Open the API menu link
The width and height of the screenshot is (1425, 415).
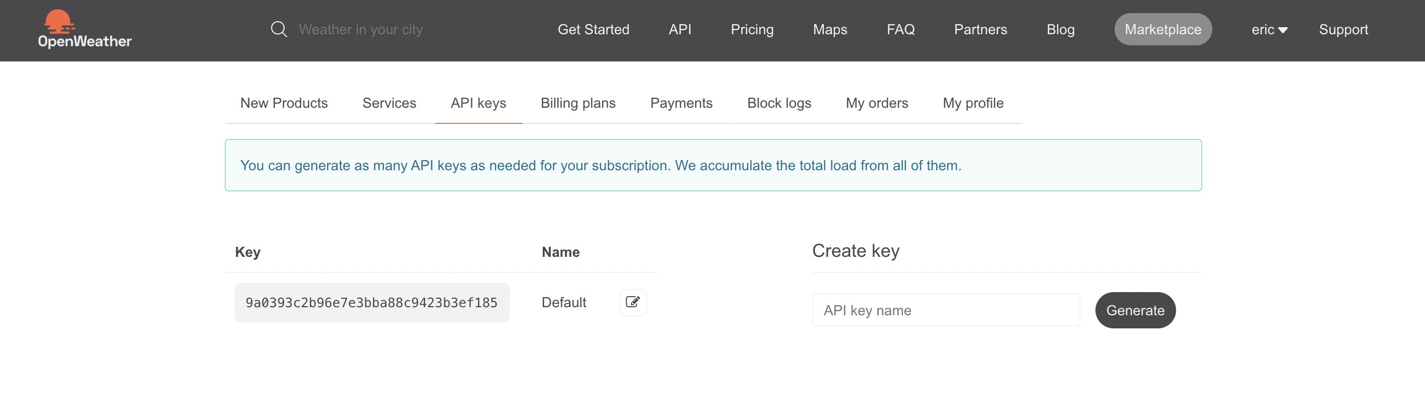pyautogui.click(x=680, y=29)
